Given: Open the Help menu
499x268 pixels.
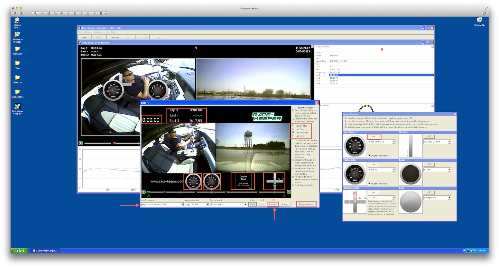Looking at the screenshot, I should [x=113, y=32].
